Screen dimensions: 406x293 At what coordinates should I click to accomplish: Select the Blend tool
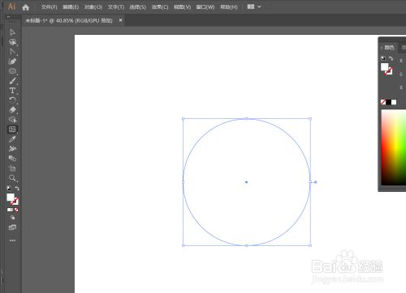[12, 159]
